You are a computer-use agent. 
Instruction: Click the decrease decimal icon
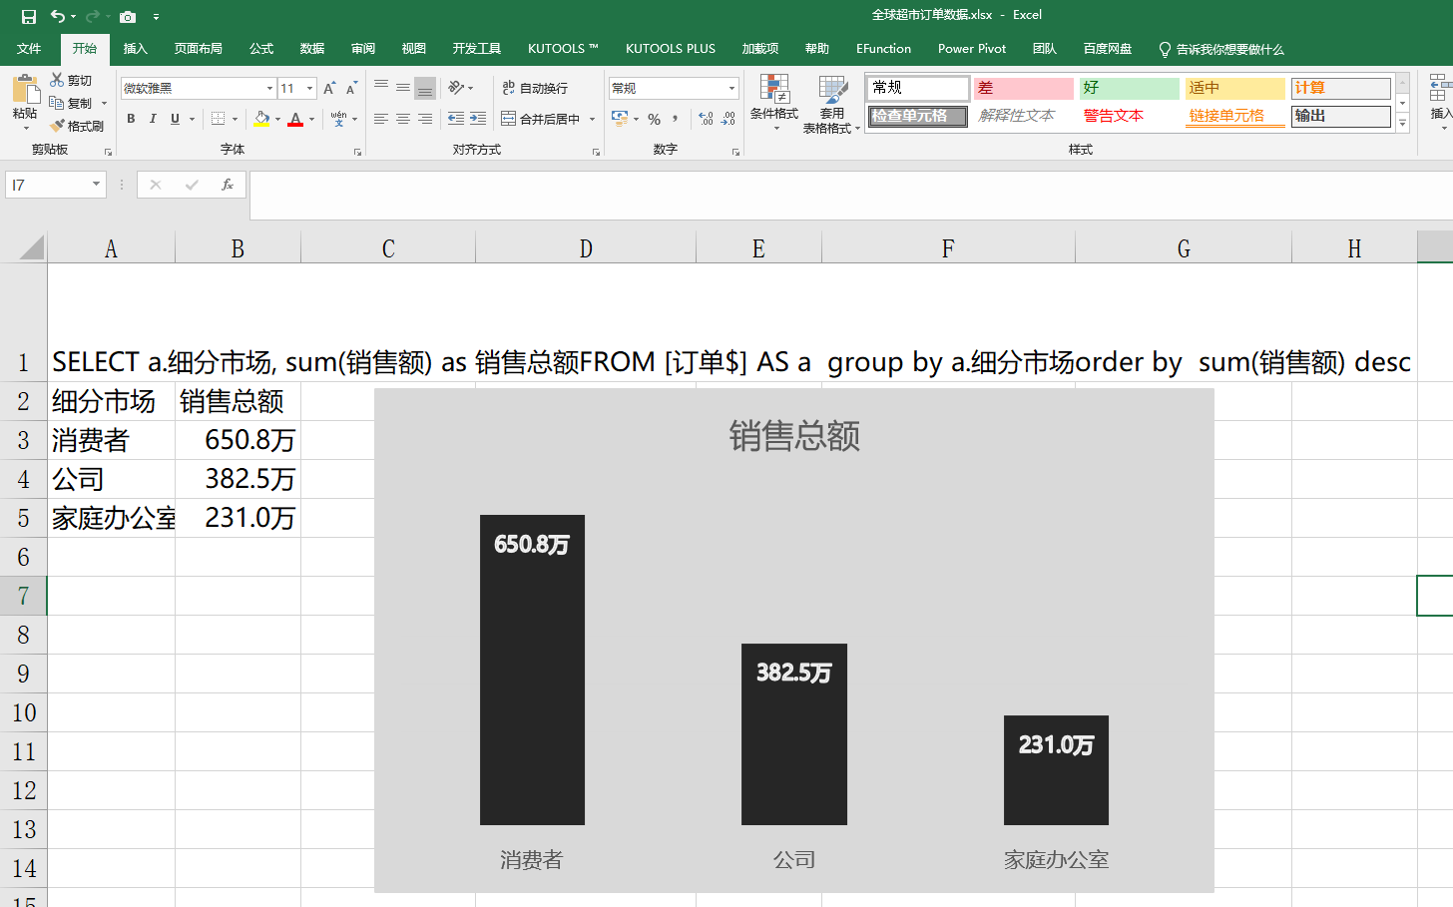click(728, 119)
